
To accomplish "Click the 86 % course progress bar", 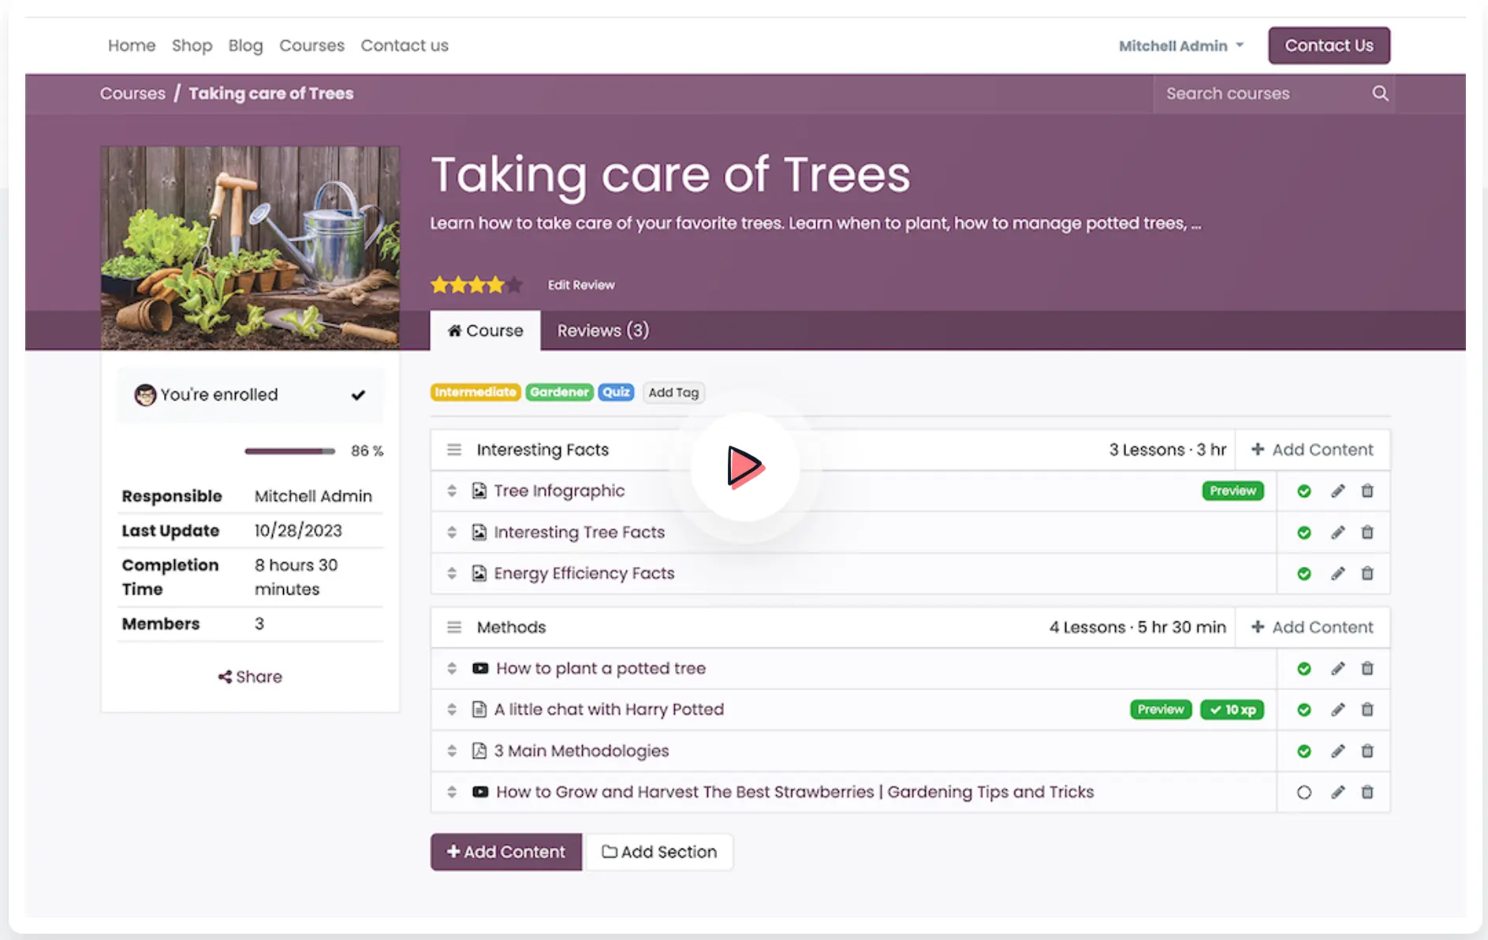I will (289, 451).
